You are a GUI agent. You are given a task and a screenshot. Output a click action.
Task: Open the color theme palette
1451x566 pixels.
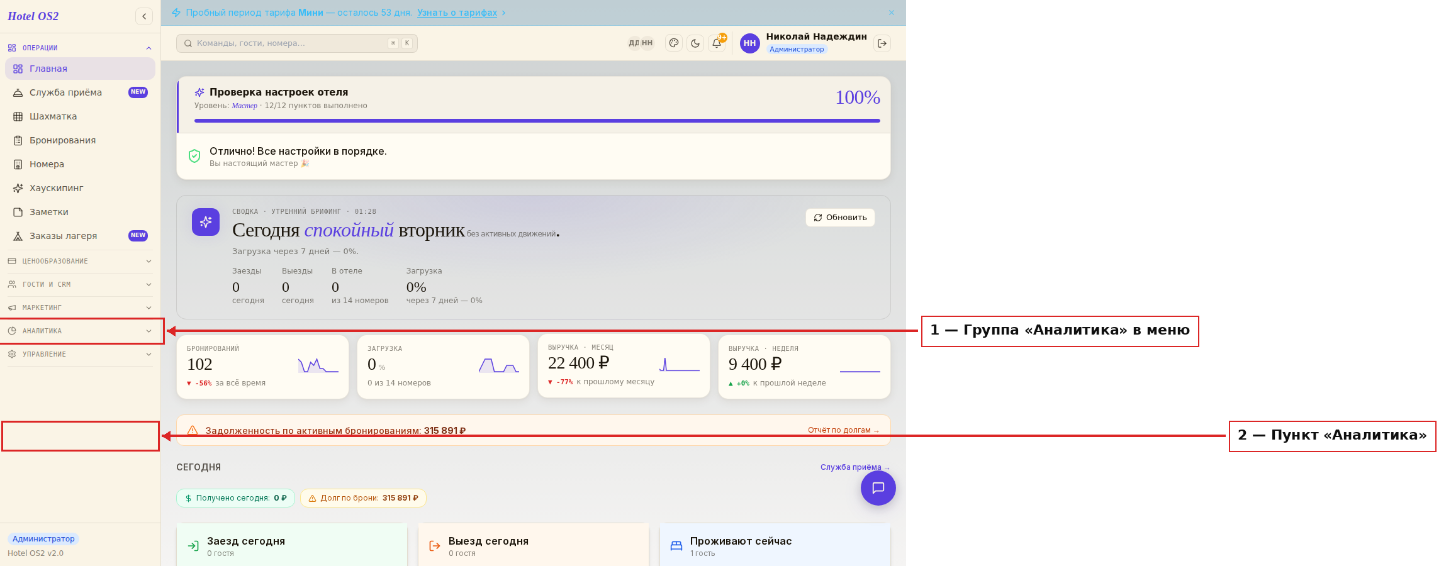tap(674, 43)
